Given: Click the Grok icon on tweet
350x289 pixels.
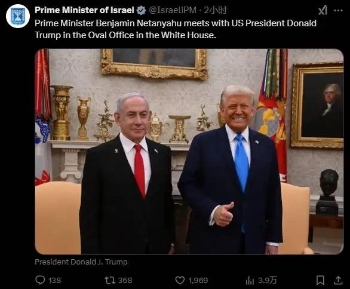Looking at the screenshot, I should (x=323, y=10).
